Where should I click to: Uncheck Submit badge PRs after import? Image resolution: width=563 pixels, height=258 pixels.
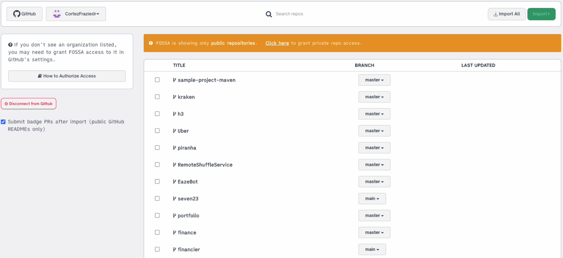click(x=3, y=122)
